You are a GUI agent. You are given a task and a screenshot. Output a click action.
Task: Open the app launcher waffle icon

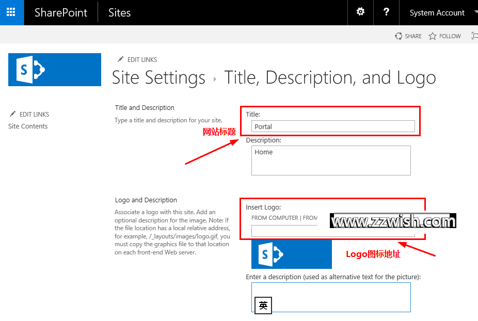(11, 12)
